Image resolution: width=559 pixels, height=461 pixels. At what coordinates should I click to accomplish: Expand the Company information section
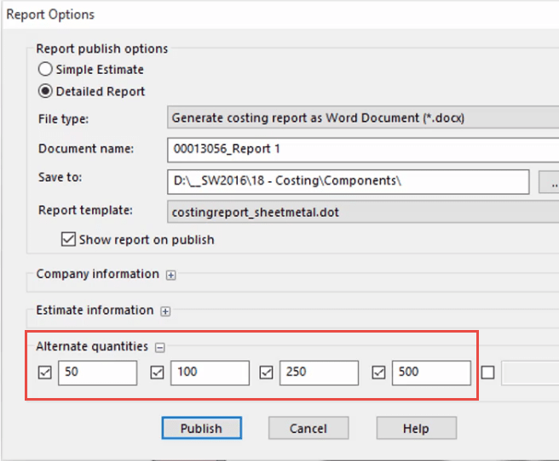pos(170,275)
